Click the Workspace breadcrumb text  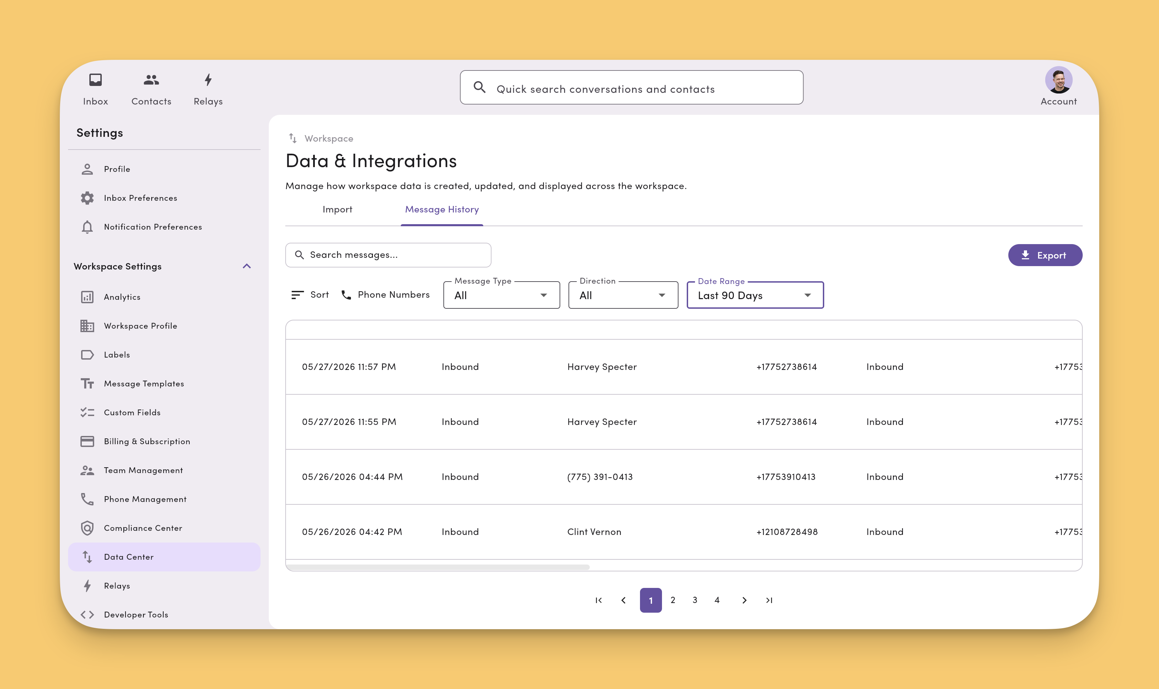point(329,138)
